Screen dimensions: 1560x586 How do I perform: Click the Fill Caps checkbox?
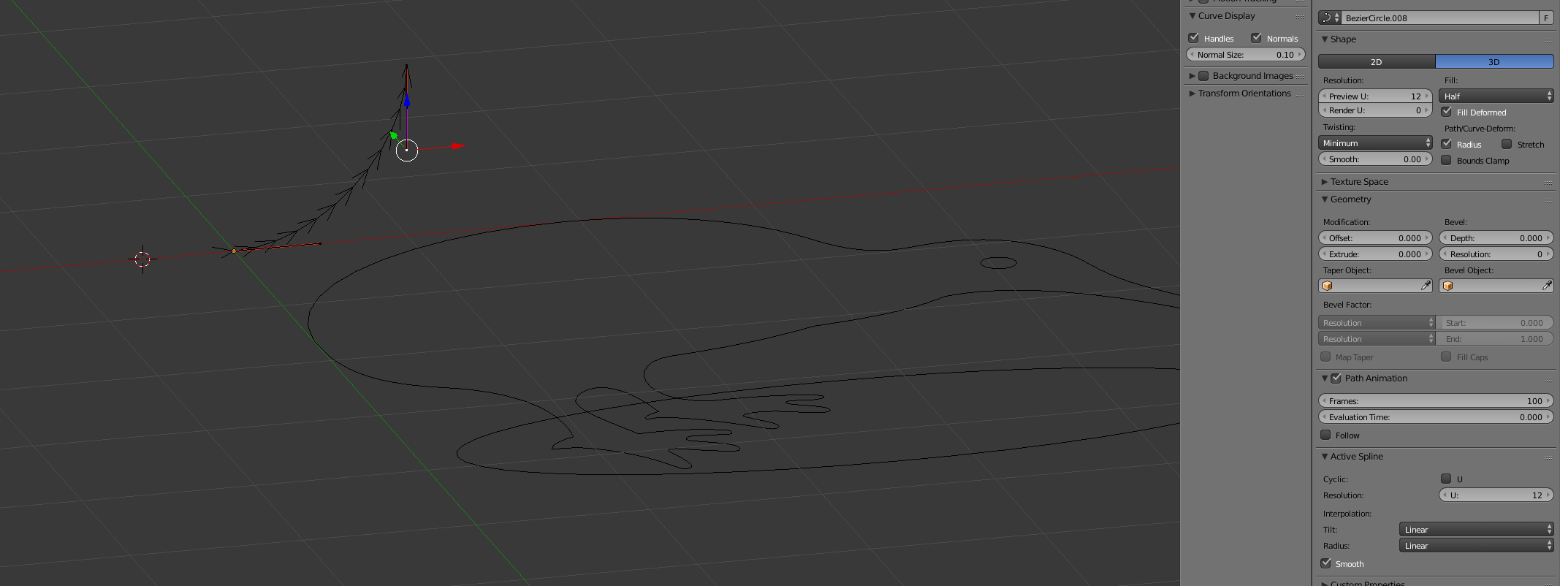1446,357
